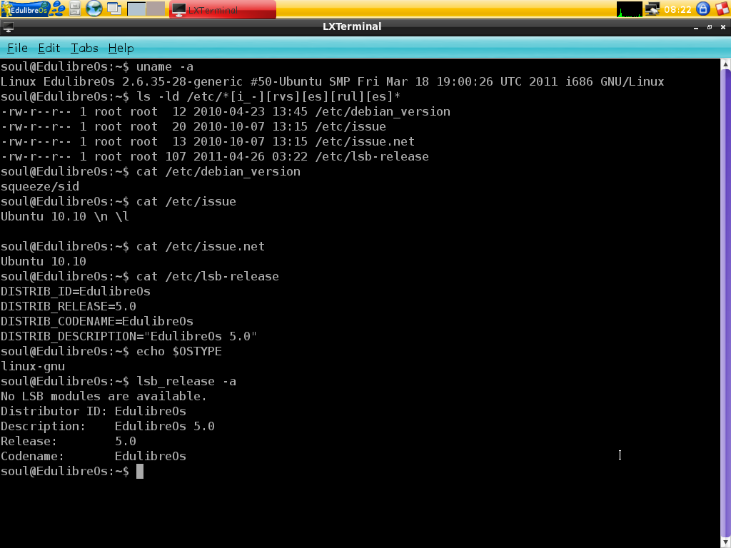
Task: Click the 'linux-gnu' output line
Action: (x=33, y=366)
